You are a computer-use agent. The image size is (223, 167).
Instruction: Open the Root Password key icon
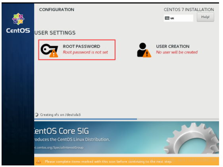click(49, 49)
